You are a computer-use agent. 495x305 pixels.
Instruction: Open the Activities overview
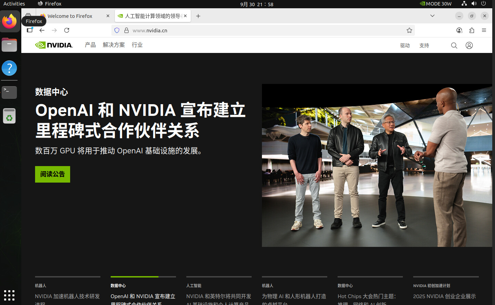tap(14, 4)
